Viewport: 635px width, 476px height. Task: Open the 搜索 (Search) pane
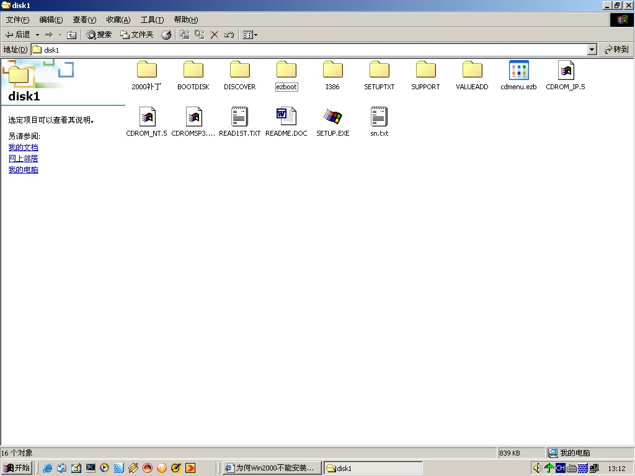99,35
